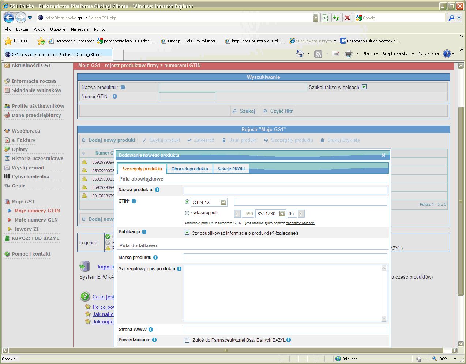466x364 pixels.
Task: Click the browser Refresh icon
Action: pos(336,18)
